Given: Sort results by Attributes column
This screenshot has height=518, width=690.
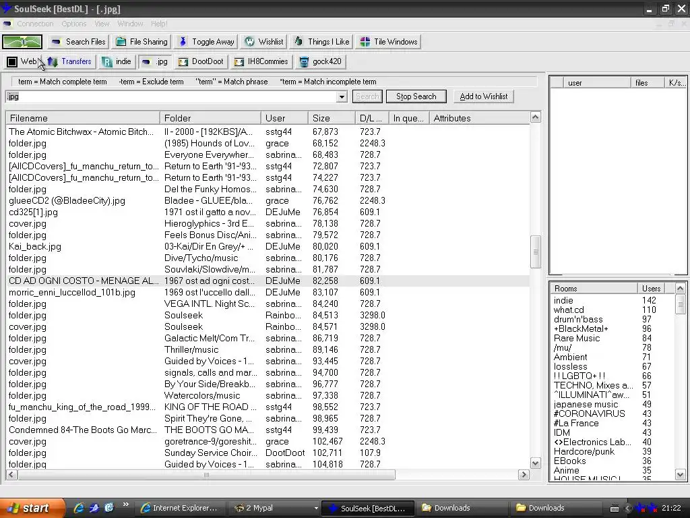Looking at the screenshot, I should click(479, 118).
